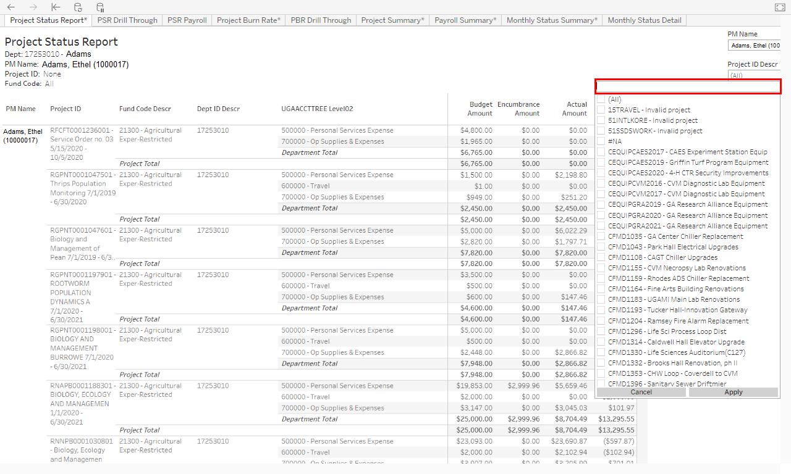The height and width of the screenshot is (474, 791).
Task: Select project RFCFT0001236001 Service Order no. 03
Action: (x=82, y=144)
